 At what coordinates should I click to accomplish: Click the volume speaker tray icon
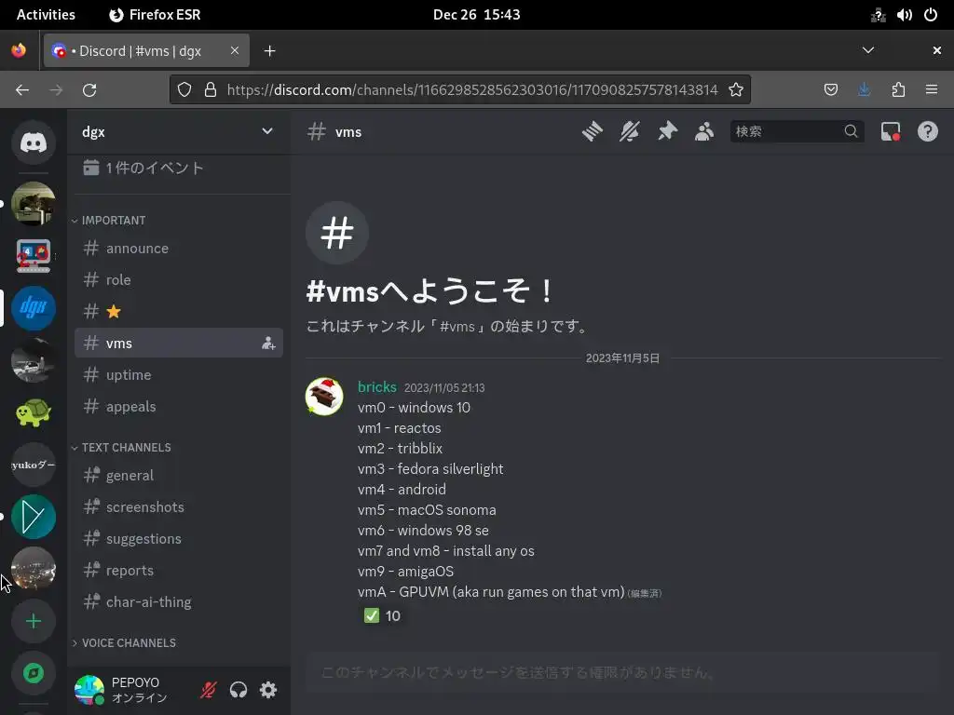tap(904, 15)
